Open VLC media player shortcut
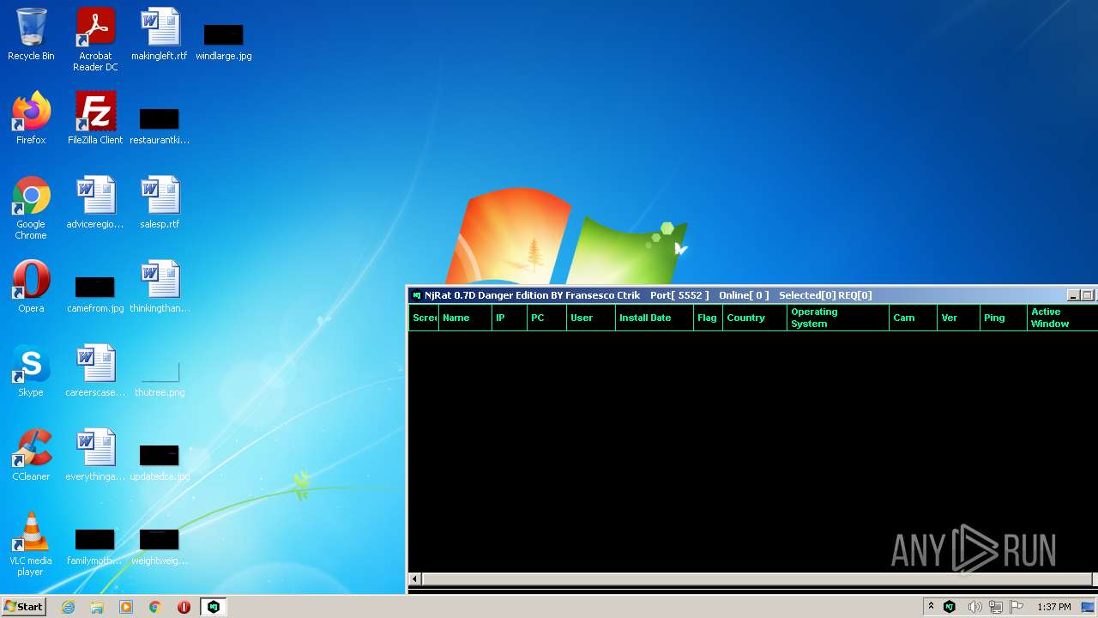Image resolution: width=1098 pixels, height=618 pixels. coord(31,544)
